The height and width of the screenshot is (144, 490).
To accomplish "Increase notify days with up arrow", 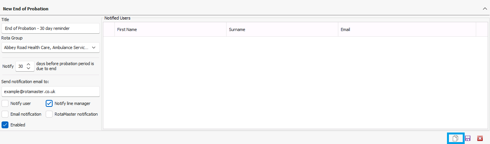I will 28,64.
